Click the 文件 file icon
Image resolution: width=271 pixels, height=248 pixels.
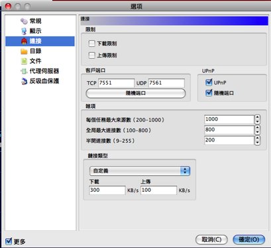[x=24, y=61]
